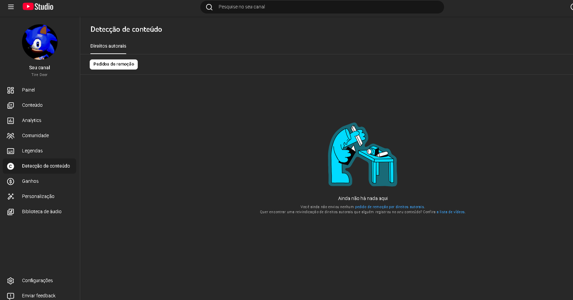Click the Conteúdo video icon
This screenshot has width=573, height=300.
[11, 105]
